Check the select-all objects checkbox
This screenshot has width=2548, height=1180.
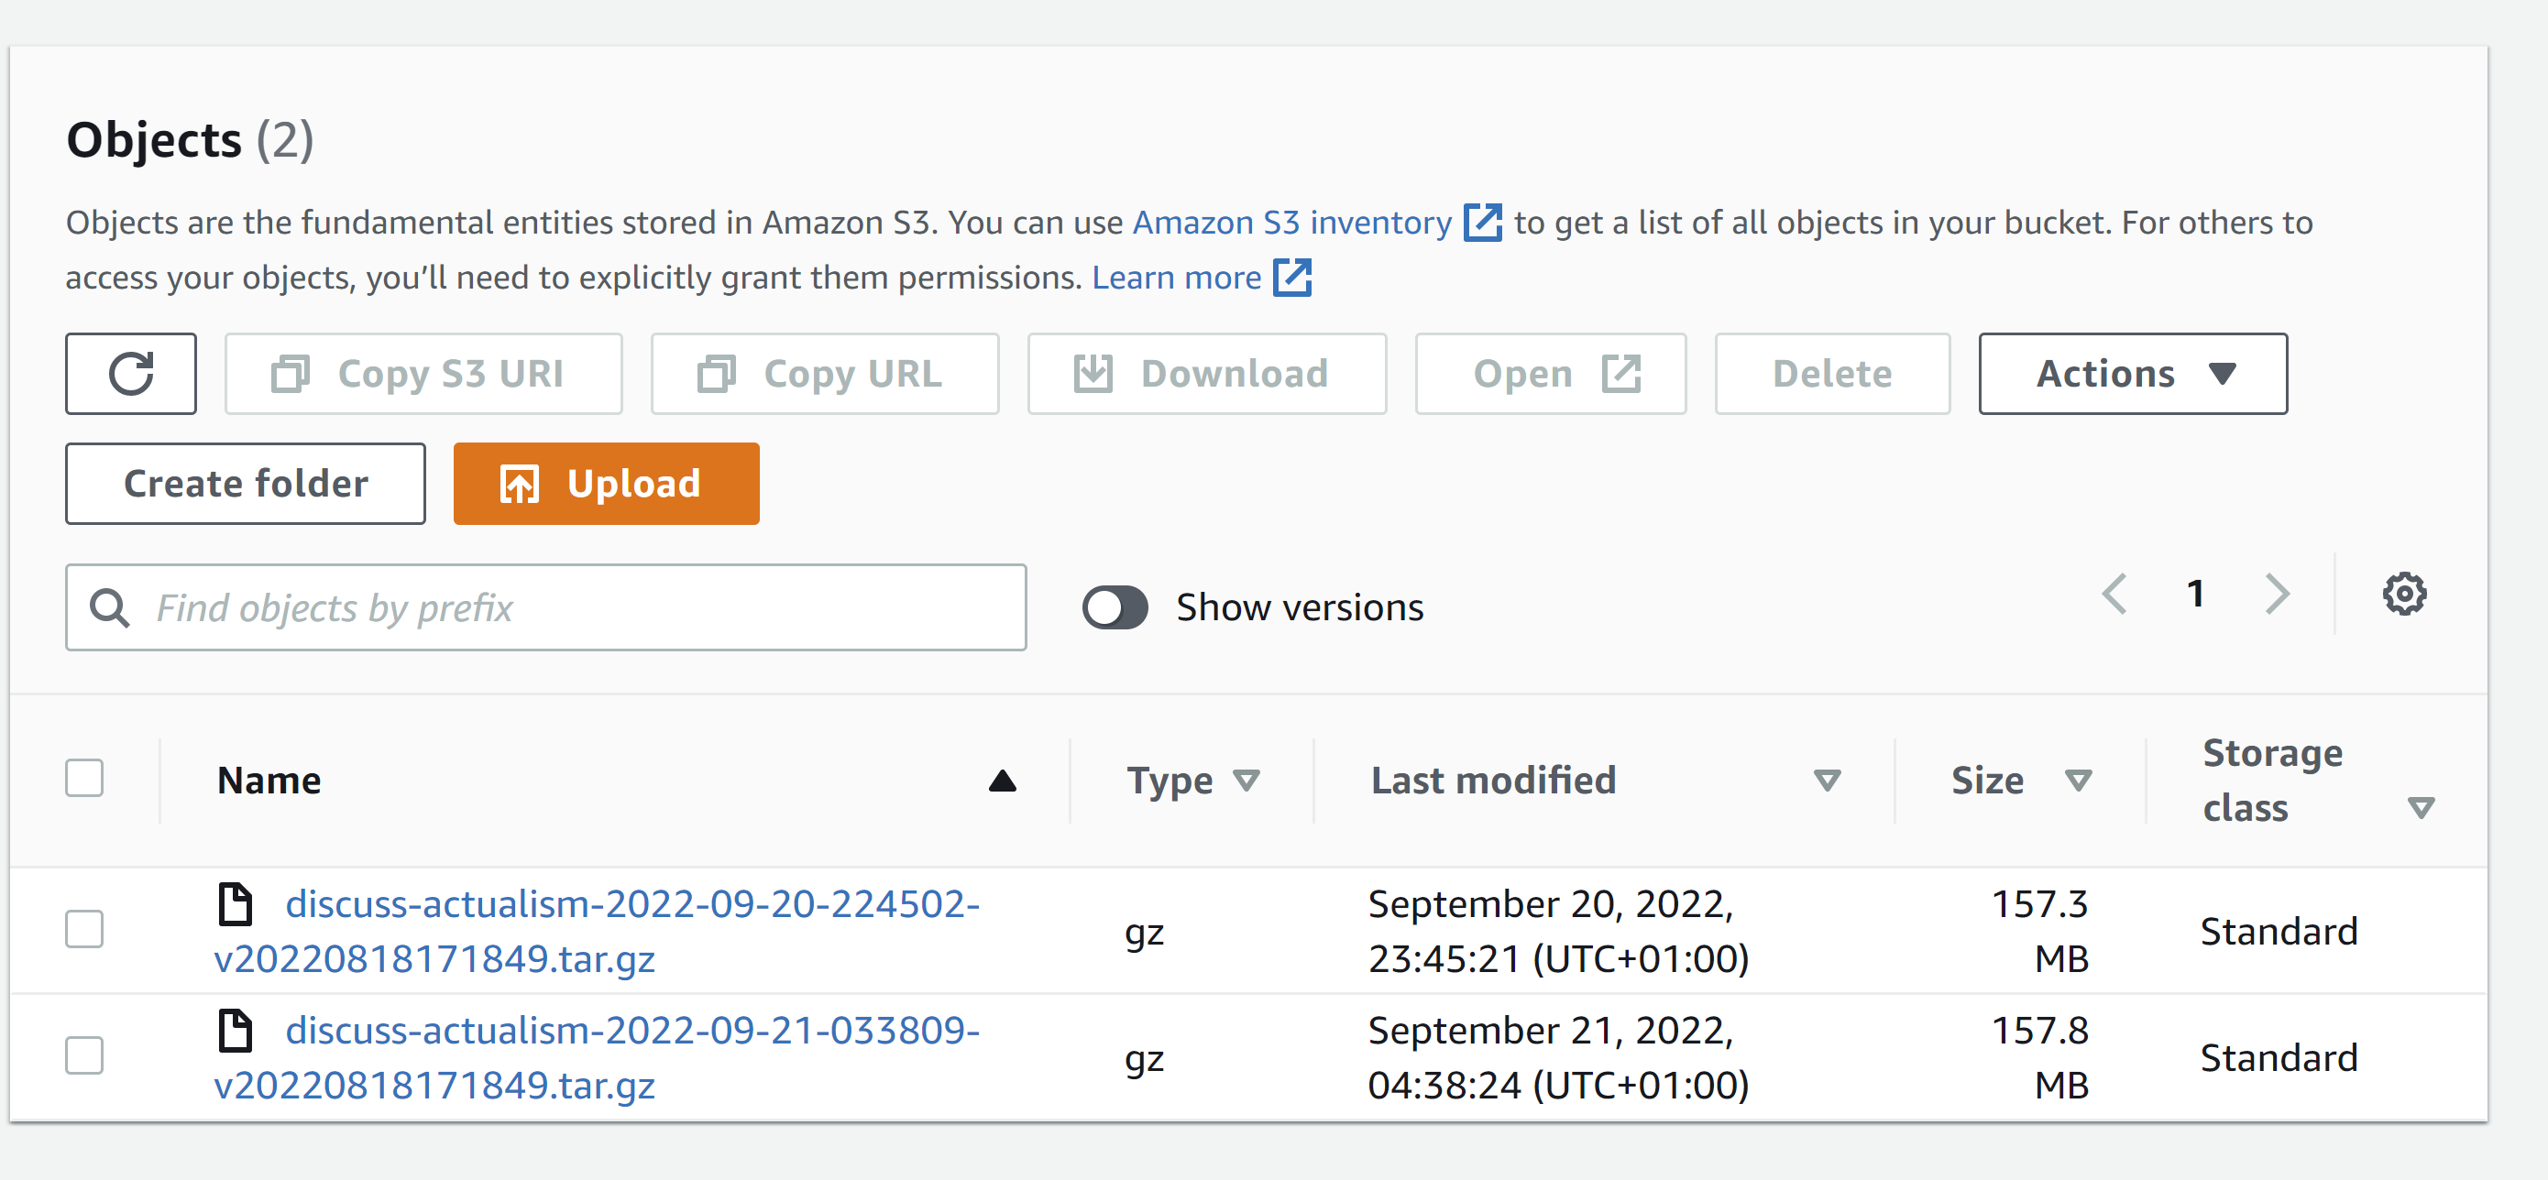tap(84, 779)
